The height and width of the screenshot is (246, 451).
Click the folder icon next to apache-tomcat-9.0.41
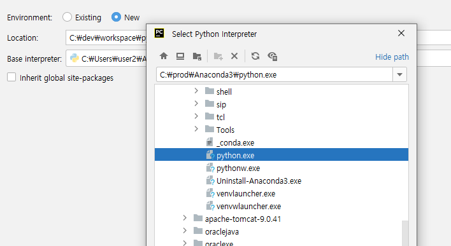coord(198,218)
